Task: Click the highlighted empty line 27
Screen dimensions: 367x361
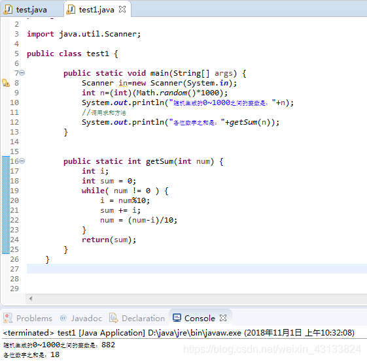Action: pos(197,268)
